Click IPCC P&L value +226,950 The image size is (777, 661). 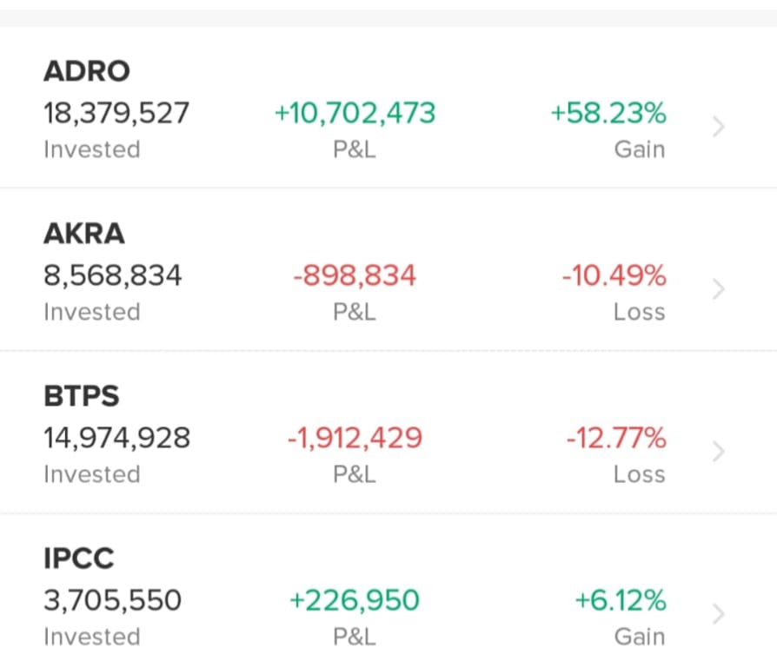tap(355, 600)
